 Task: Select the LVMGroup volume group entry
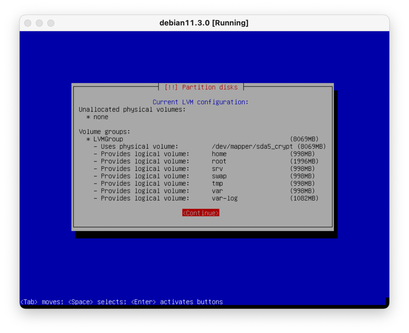[108, 139]
